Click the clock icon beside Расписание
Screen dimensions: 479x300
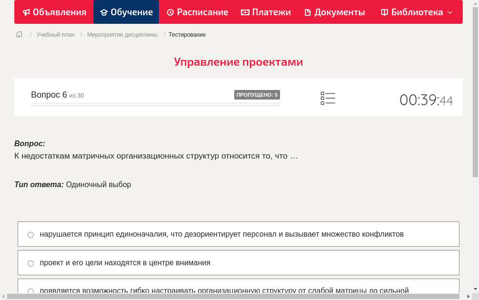click(x=170, y=12)
